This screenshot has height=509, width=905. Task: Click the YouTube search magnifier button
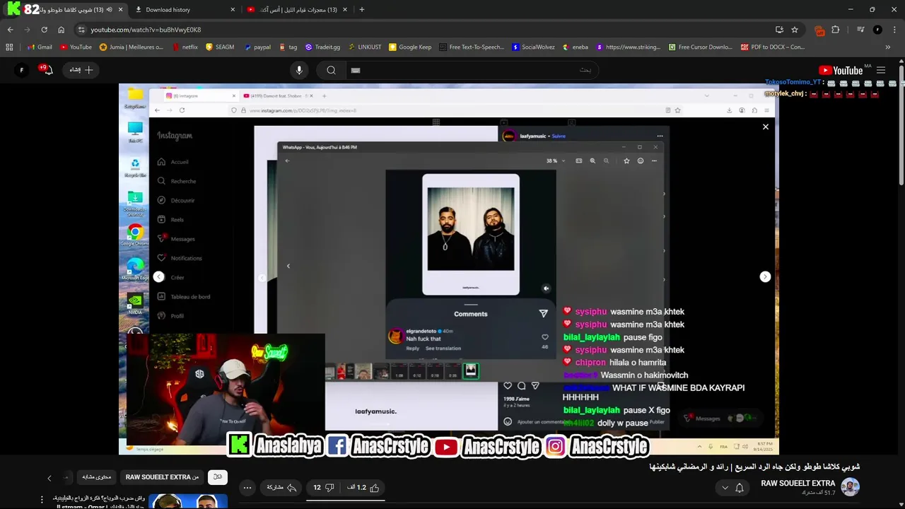click(331, 70)
